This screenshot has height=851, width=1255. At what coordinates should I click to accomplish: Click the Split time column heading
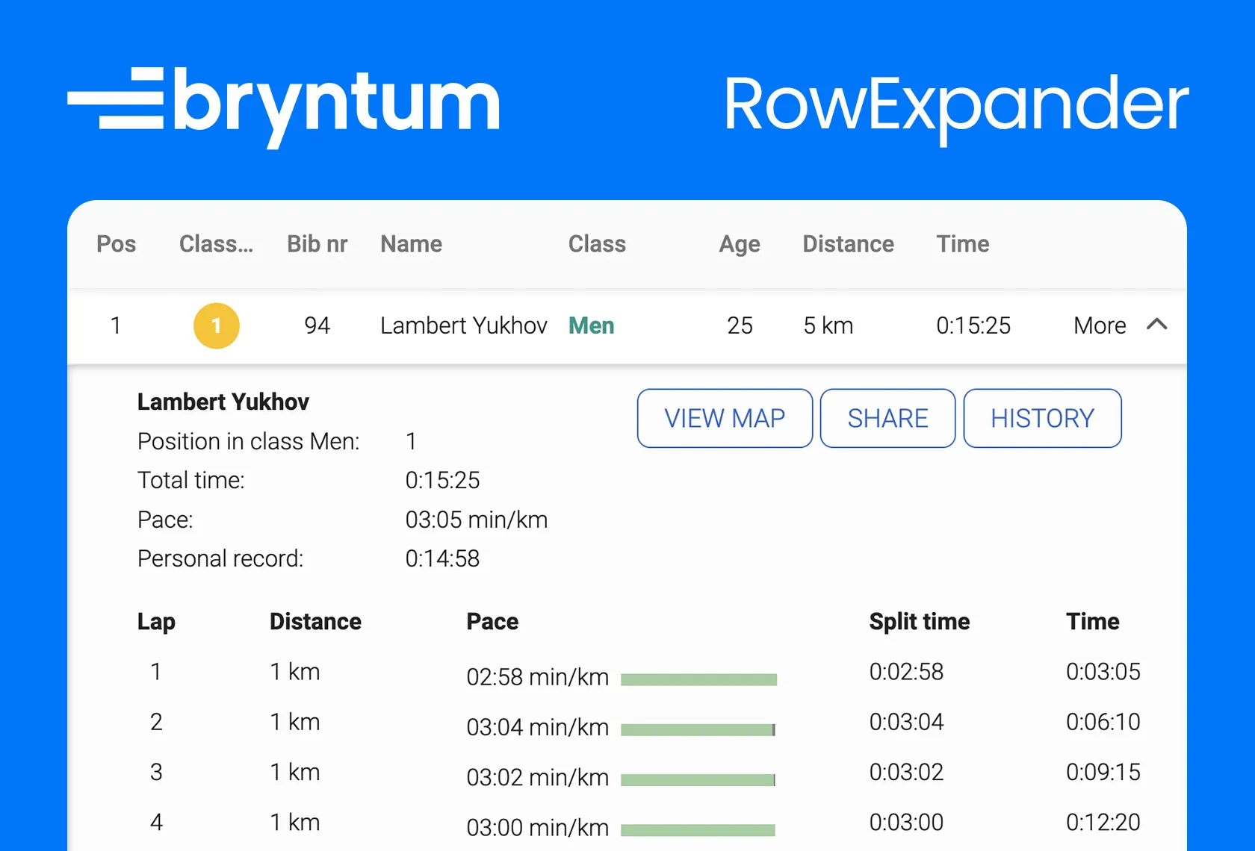coord(919,622)
